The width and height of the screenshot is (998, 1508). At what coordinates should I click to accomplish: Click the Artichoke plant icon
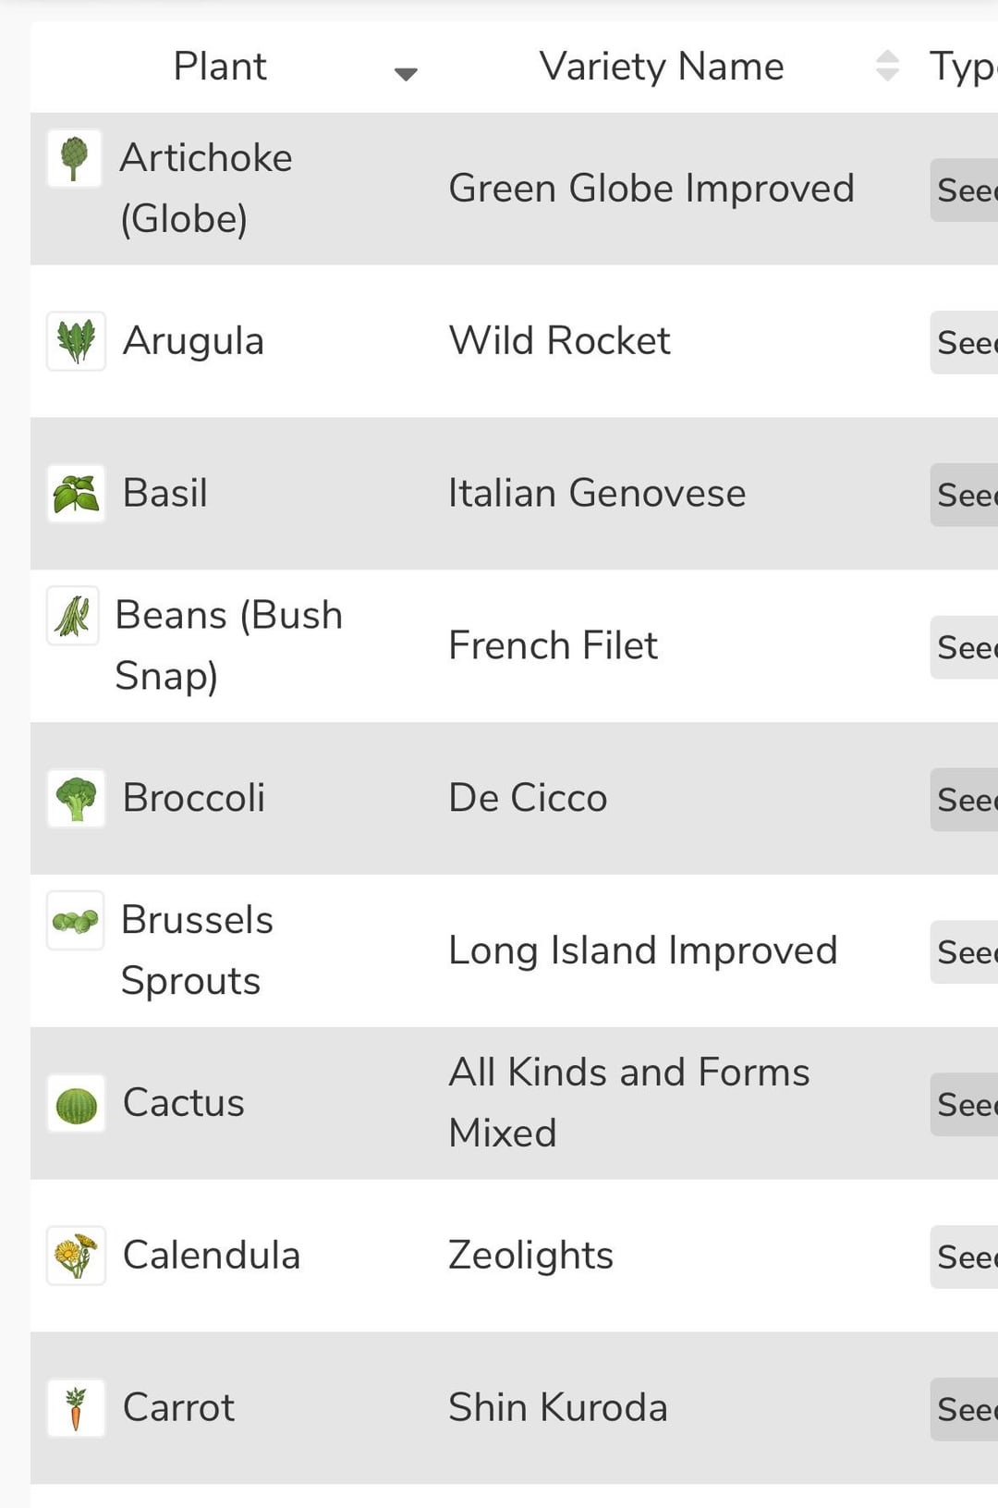(x=75, y=158)
